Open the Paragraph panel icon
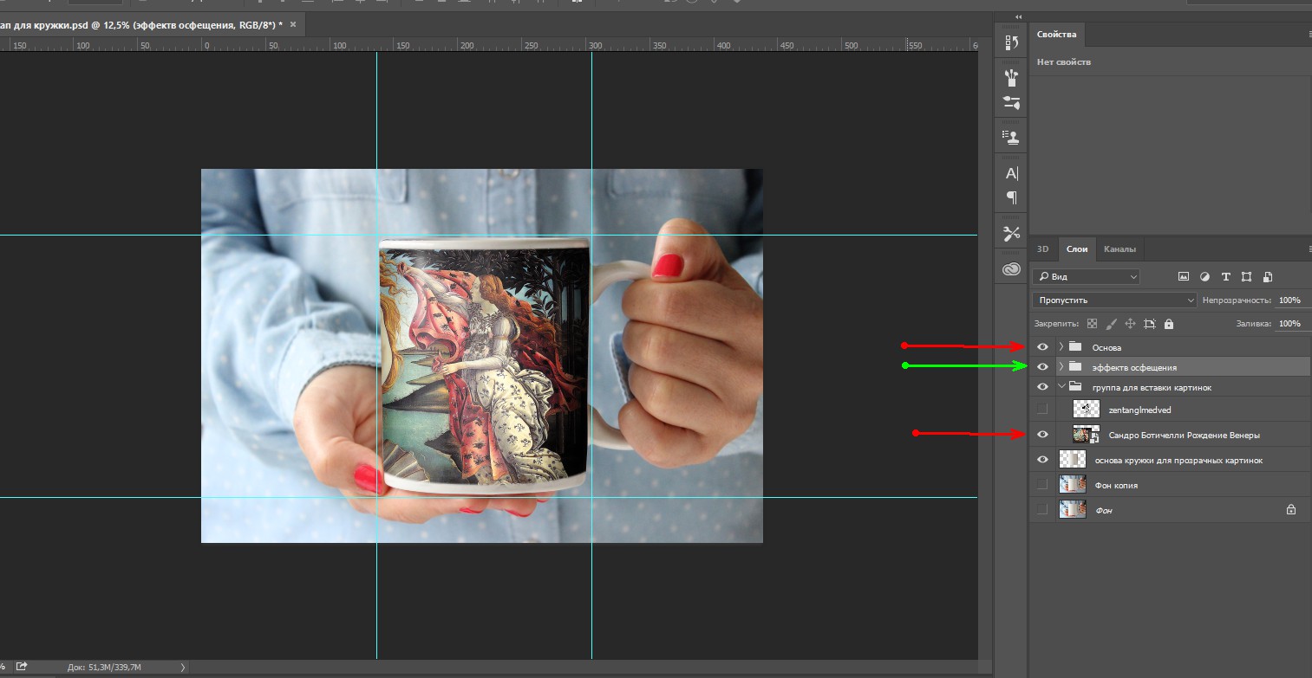1312x678 pixels. tap(1011, 198)
